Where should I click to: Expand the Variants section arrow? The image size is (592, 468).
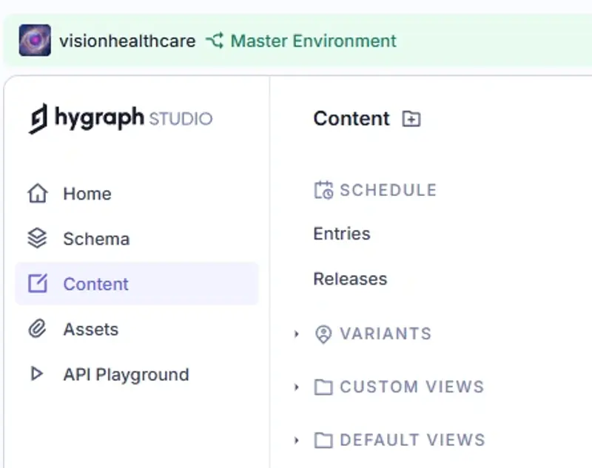(x=297, y=333)
